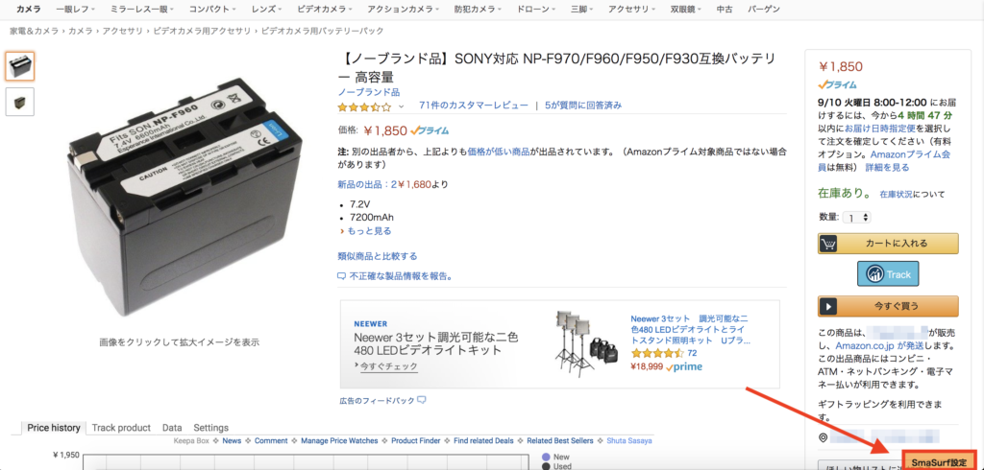Click the Neewer LED light kit ad image
Viewport: 984px width, 470px height.
(x=583, y=343)
